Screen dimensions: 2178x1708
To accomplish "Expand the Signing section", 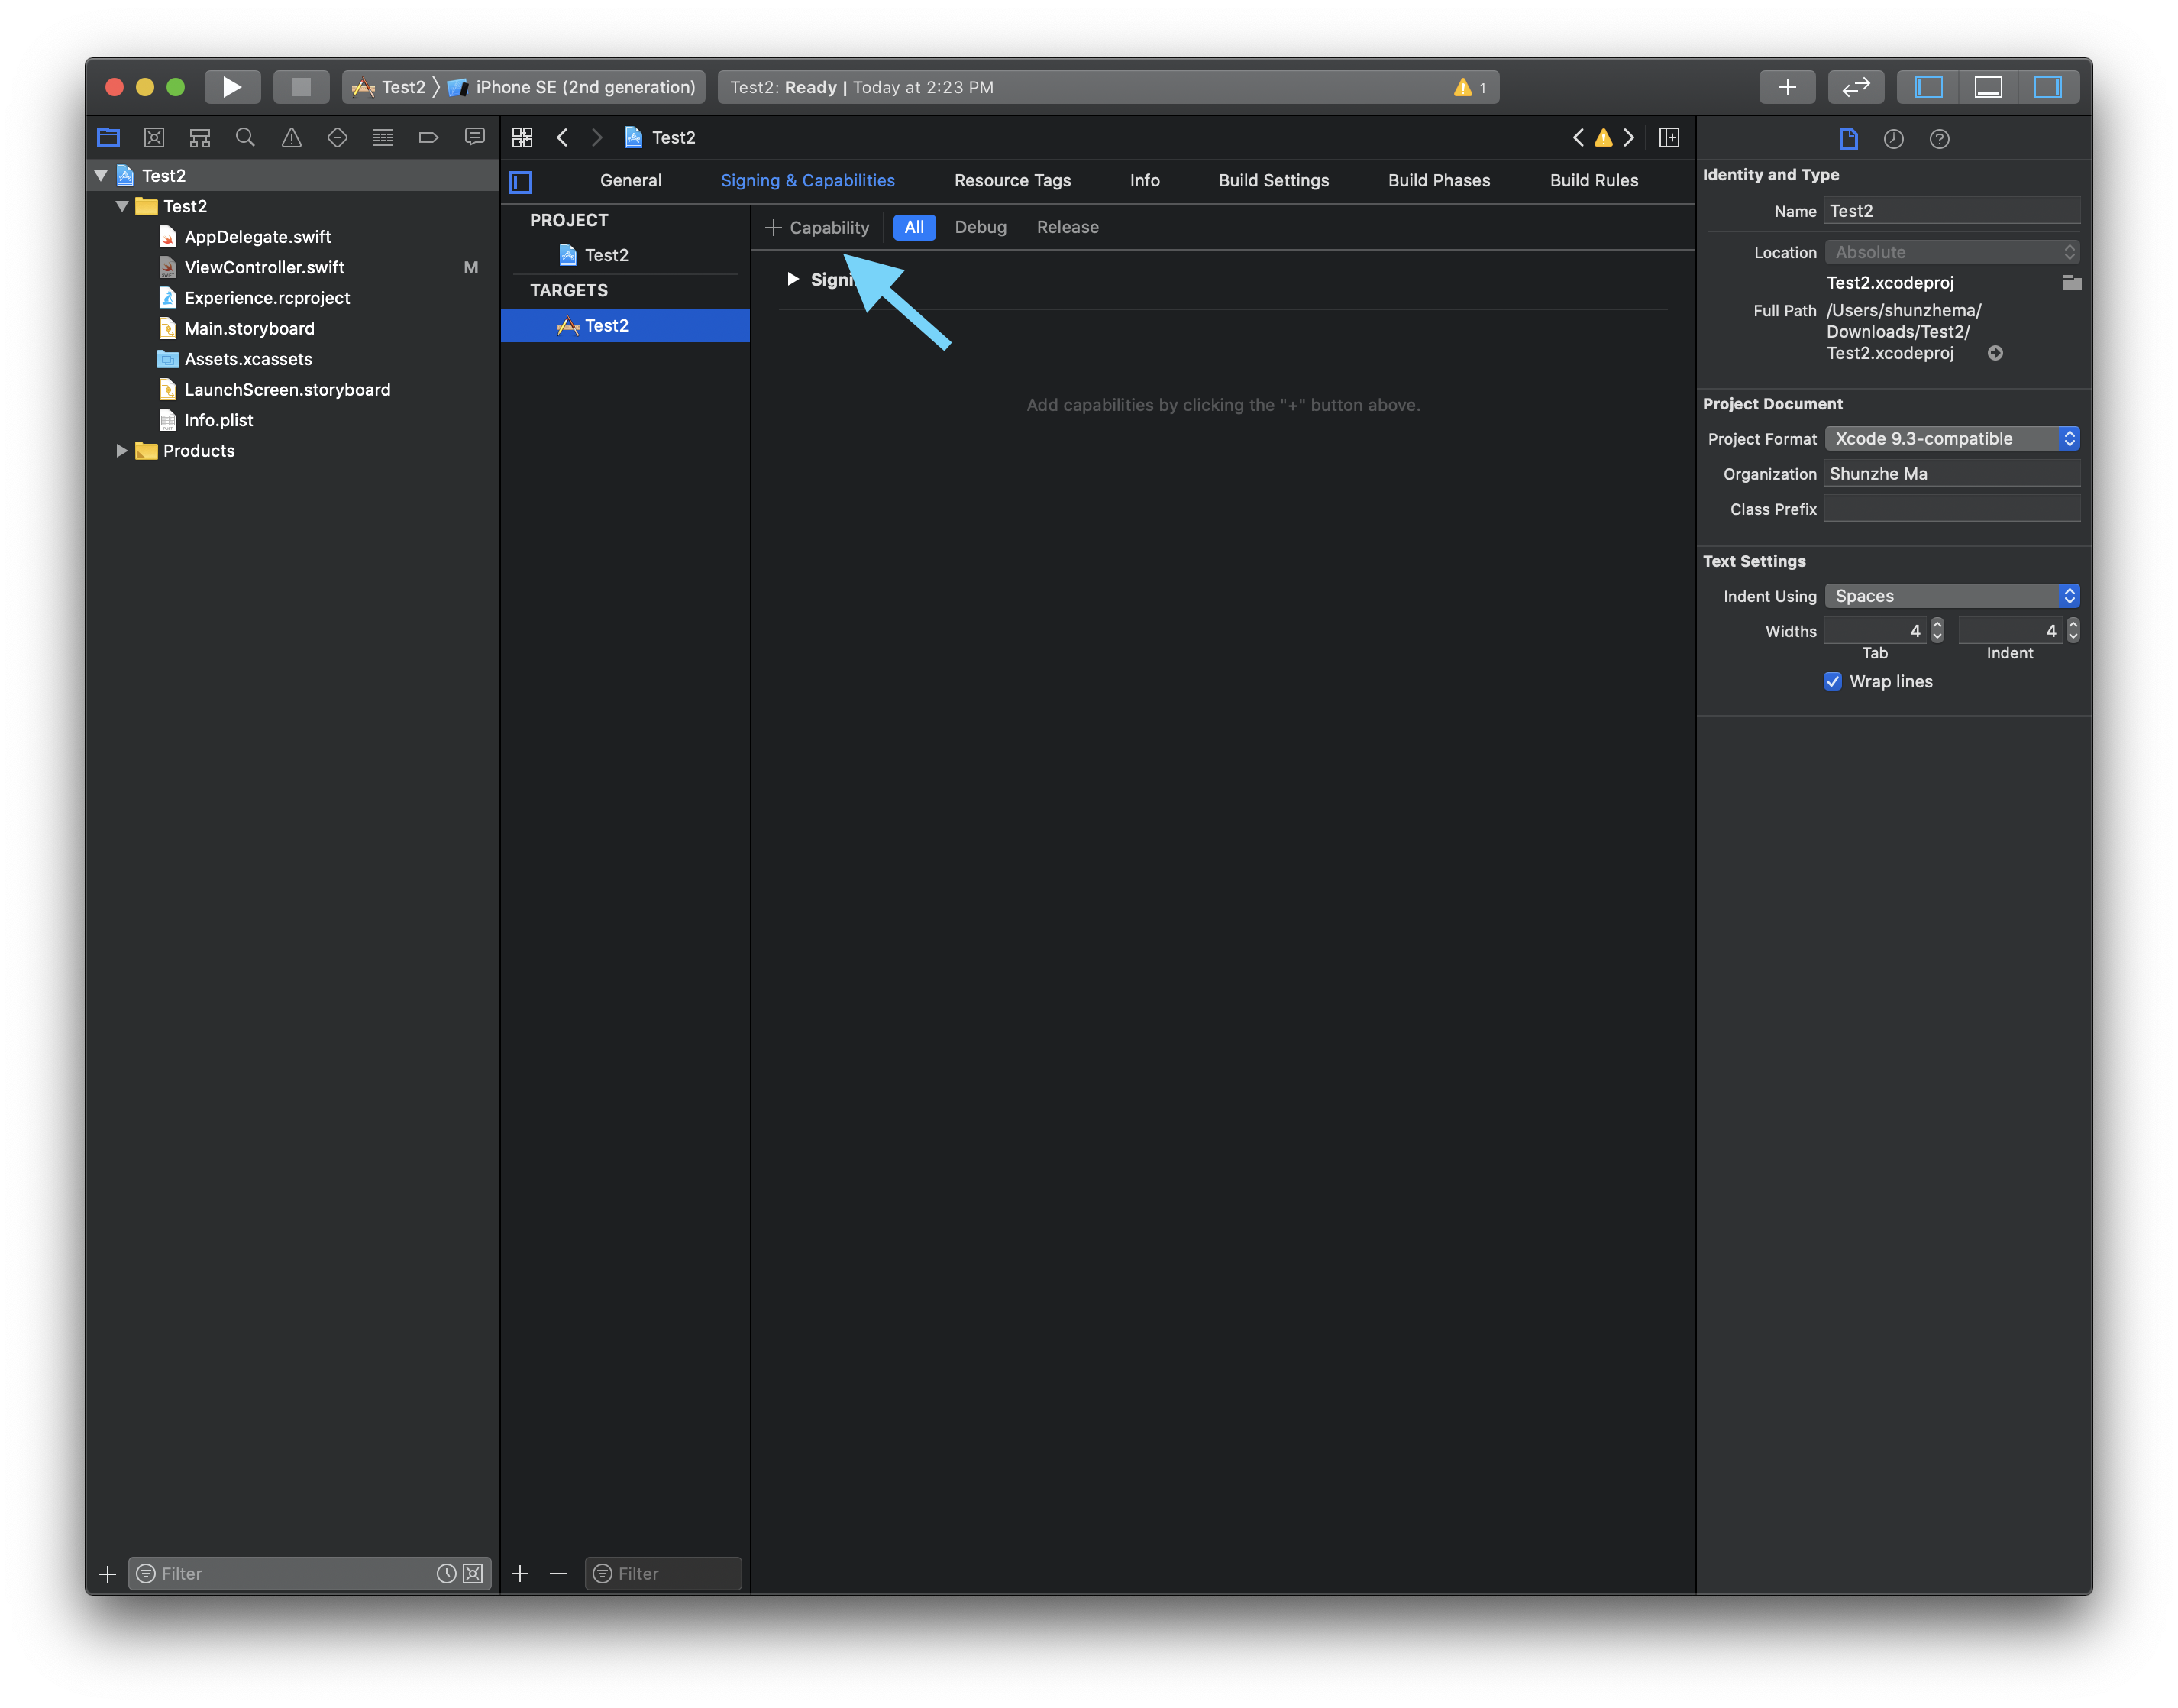I will pos(793,279).
